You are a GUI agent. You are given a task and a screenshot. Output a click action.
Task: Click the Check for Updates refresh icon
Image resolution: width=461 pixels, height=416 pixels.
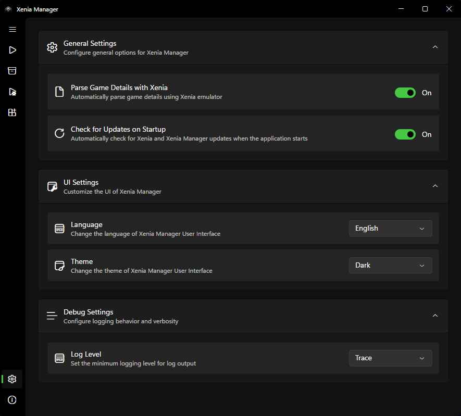[59, 133]
